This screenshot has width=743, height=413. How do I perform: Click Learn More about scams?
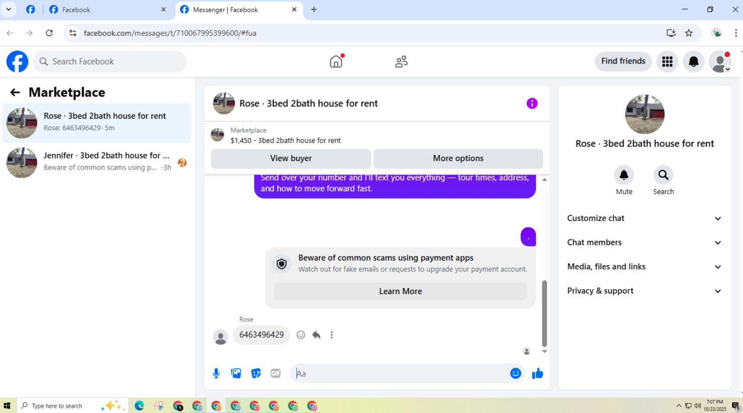click(x=400, y=292)
